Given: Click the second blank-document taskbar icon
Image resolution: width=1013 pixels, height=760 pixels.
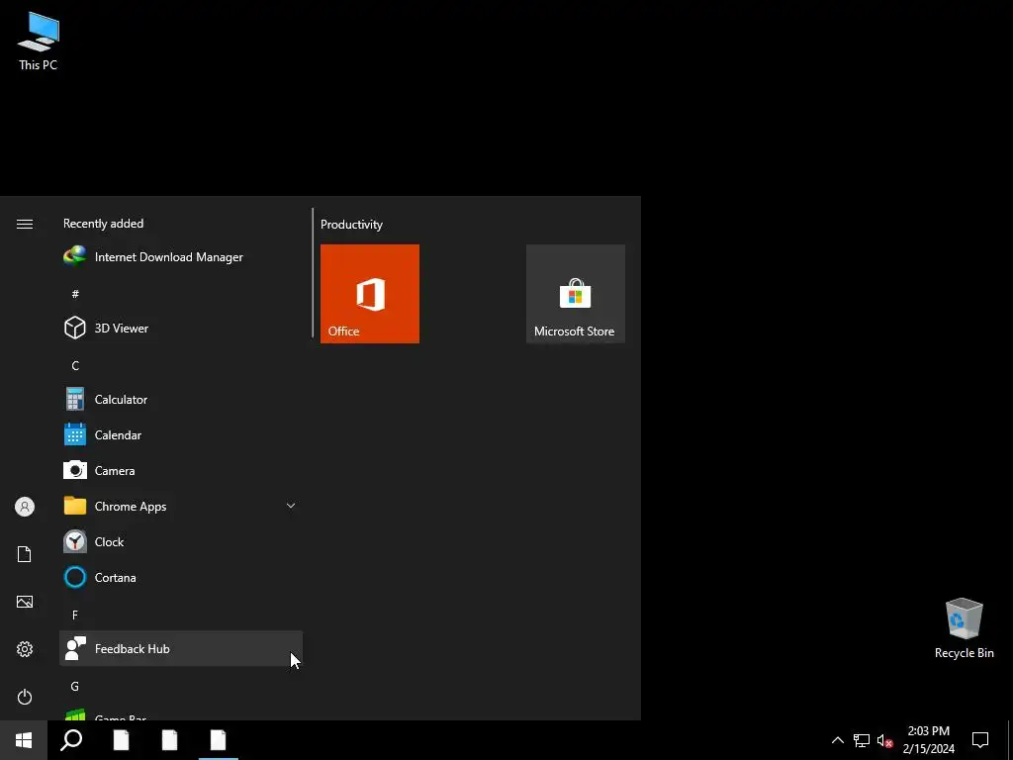Looking at the screenshot, I should 169,740.
